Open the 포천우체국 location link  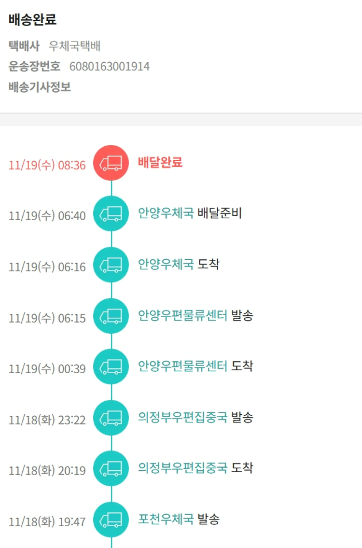tap(166, 519)
